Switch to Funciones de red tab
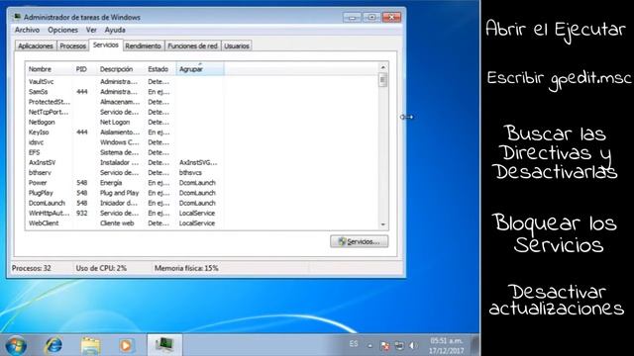Screen dimensions: 634x356 pos(192,46)
